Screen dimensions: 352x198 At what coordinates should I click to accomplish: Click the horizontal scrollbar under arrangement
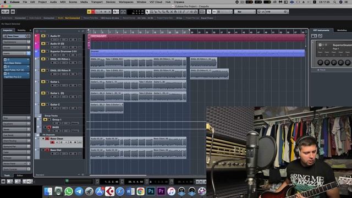pos(118,175)
